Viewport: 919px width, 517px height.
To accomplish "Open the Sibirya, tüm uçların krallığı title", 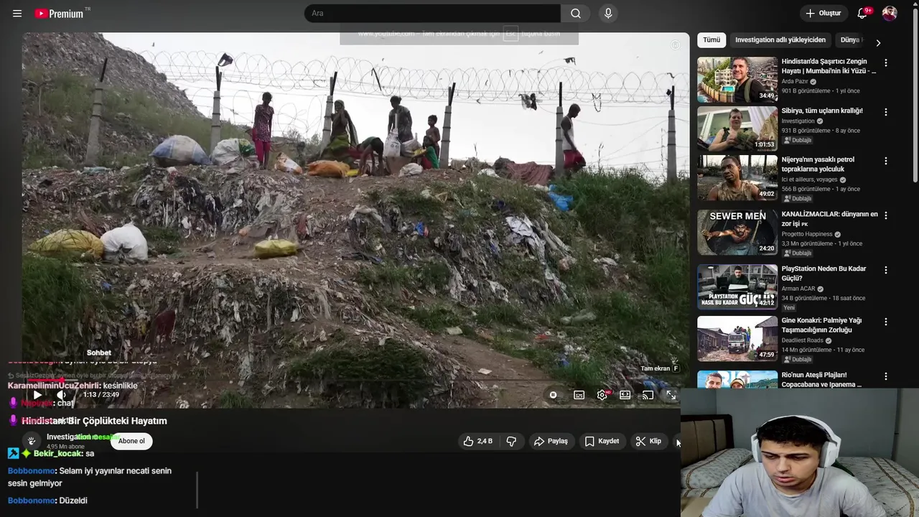I will [822, 111].
